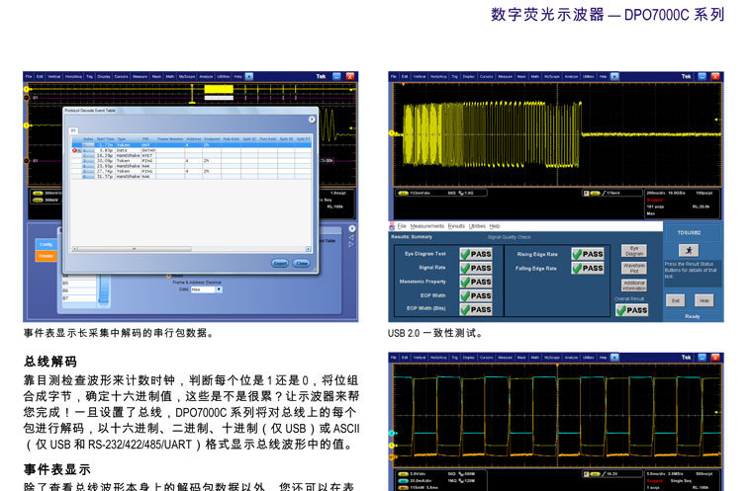Viewport: 752px width, 491px height.
Task: Click the EOP Width PASS status button
Action: pos(476,295)
